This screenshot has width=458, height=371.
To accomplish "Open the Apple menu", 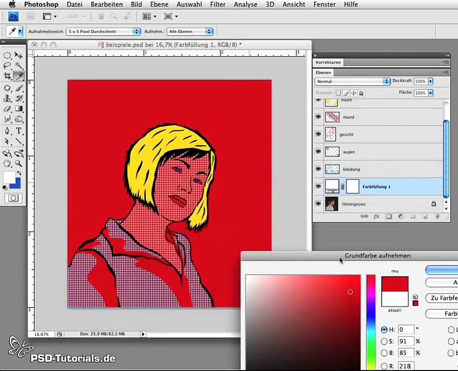I will coord(12,4).
